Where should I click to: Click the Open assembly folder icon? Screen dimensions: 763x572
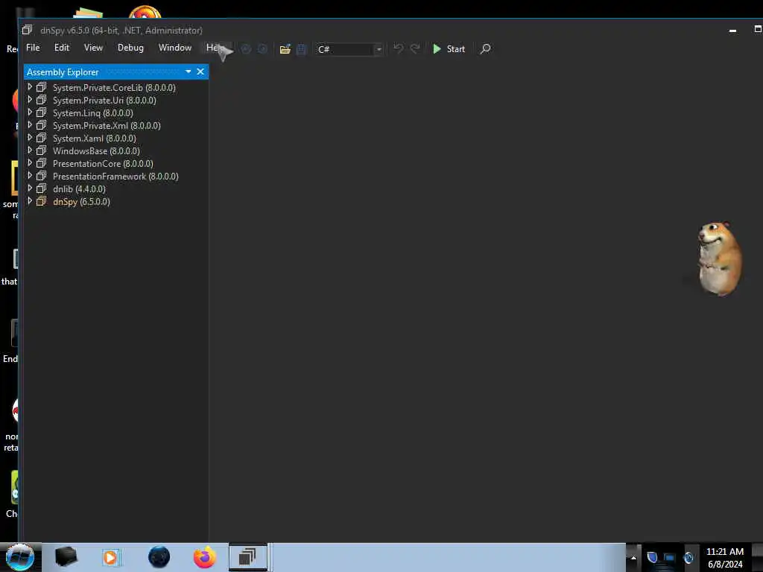[x=285, y=49]
